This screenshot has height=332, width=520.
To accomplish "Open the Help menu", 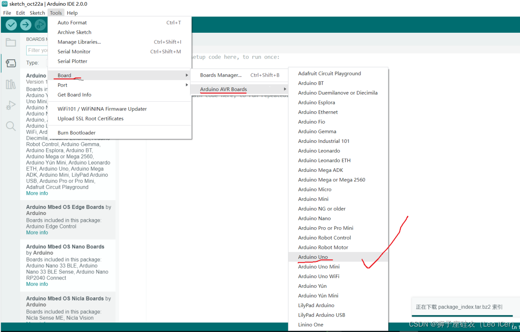I will (x=72, y=13).
